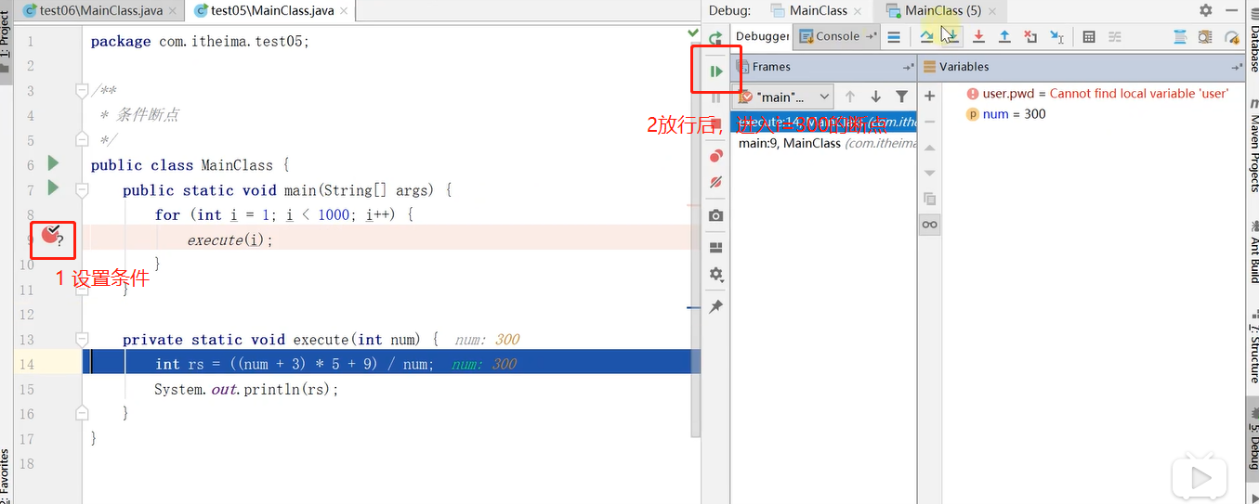This screenshot has width=1259, height=504.
Task: Hide the Variables panel with arrow
Action: 1236,67
